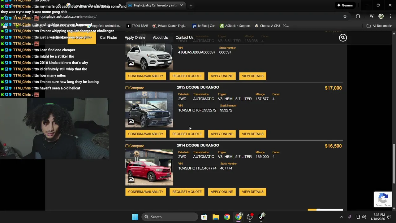Click the reCAPTCHA badge

[383, 199]
